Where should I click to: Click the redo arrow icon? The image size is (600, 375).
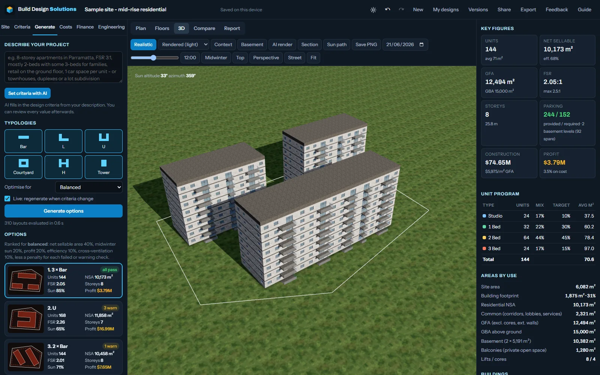pyautogui.click(x=401, y=9)
